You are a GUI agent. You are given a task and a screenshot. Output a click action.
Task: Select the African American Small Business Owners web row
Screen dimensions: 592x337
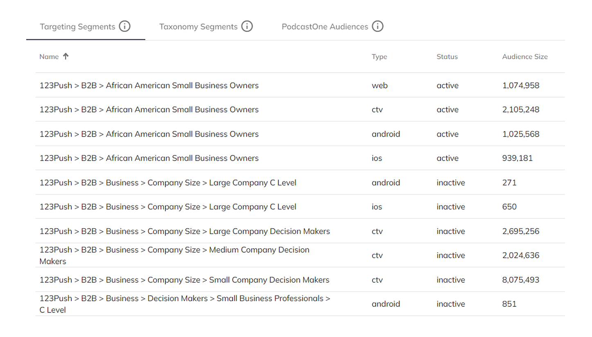point(149,85)
